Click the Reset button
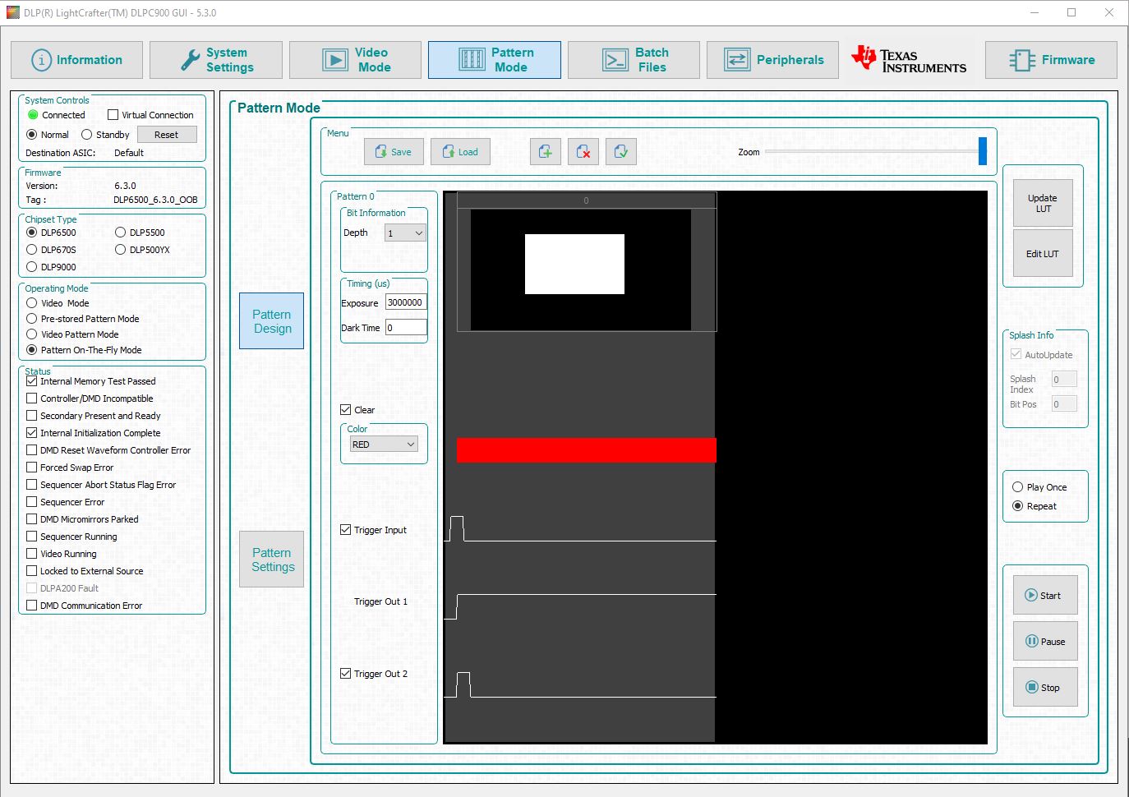The height and width of the screenshot is (797, 1129). (167, 135)
